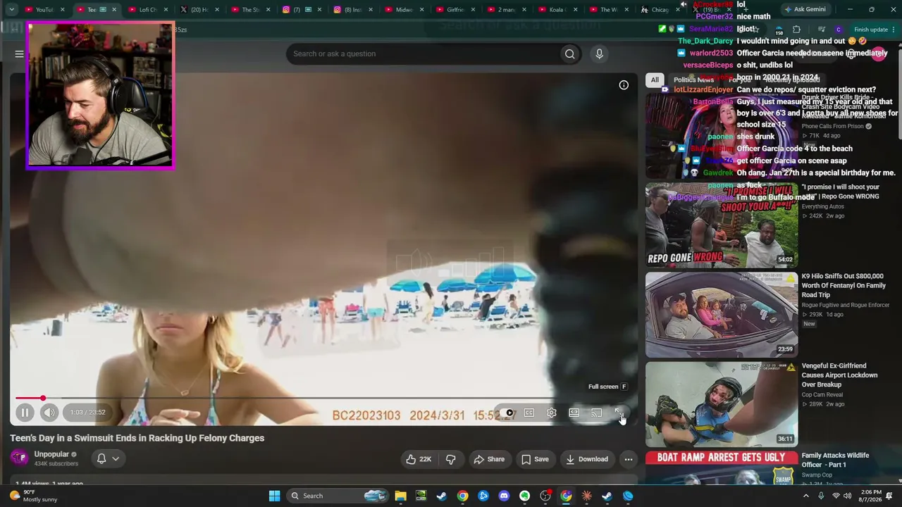This screenshot has height=507, width=902.
Task: Open File Explorer from the taskbar
Action: (x=400, y=496)
